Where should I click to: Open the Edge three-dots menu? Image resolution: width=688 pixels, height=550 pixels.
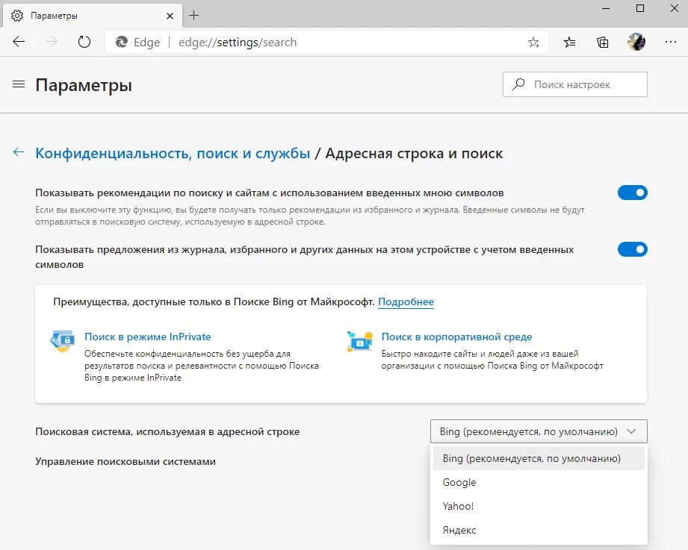(671, 42)
